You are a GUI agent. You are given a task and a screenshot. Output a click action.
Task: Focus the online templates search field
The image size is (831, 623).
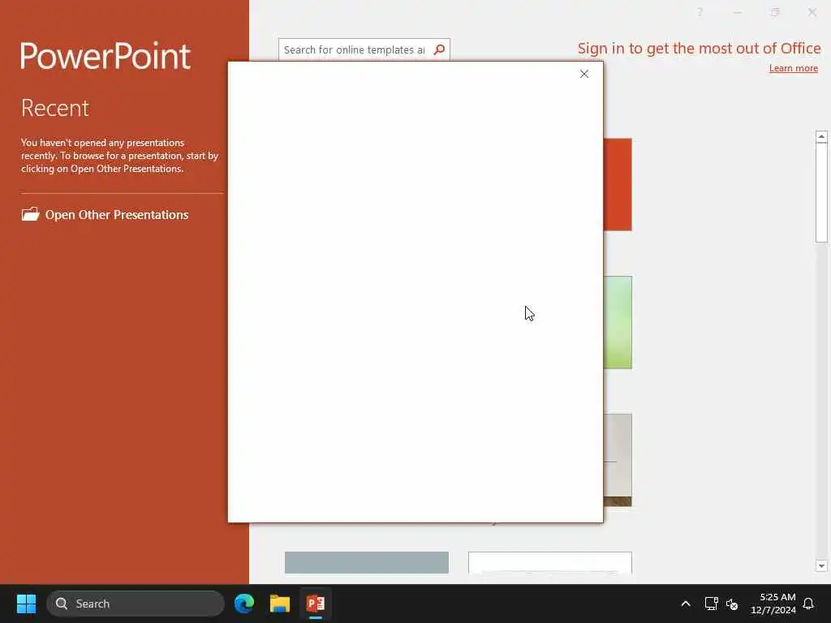tap(355, 49)
